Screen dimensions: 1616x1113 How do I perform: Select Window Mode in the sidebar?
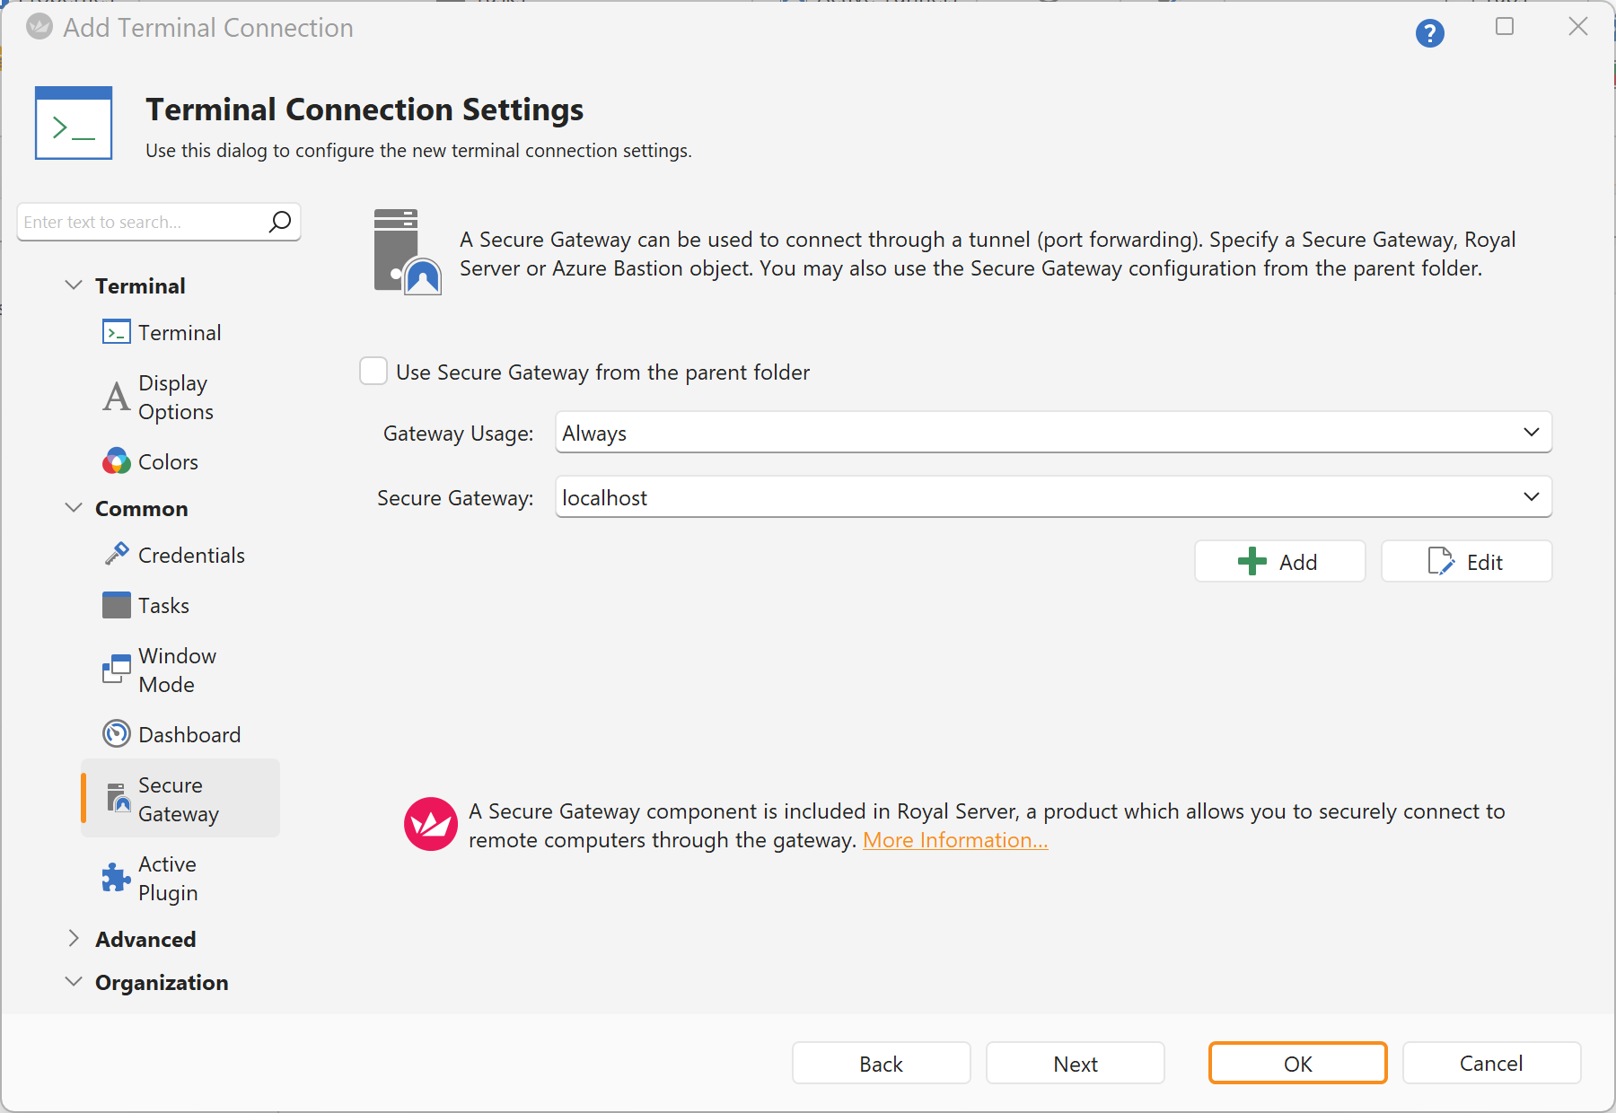[x=177, y=670]
